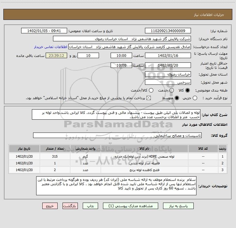236x228 pixels.
Task: Select the جزیی purchase type radio
Action: point(195,98)
